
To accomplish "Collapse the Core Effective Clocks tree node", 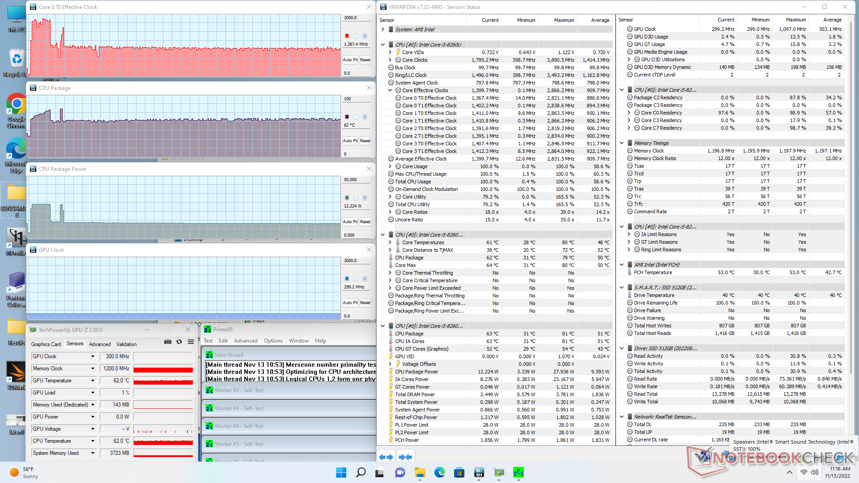I will click(390, 90).
